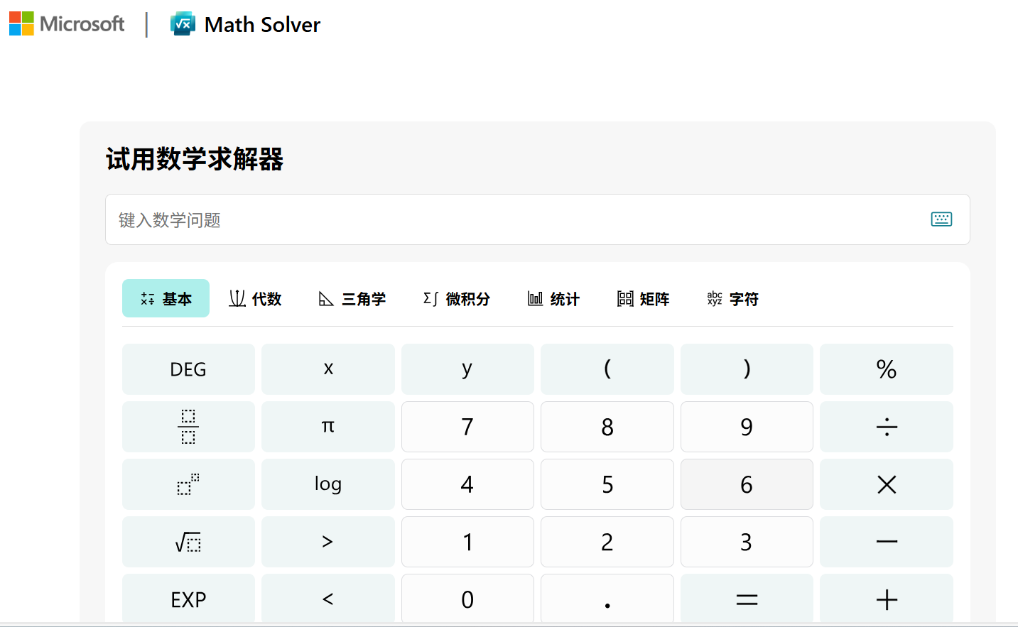The height and width of the screenshot is (627, 1018).
Task: Click the decimal point key
Action: pyautogui.click(x=607, y=599)
